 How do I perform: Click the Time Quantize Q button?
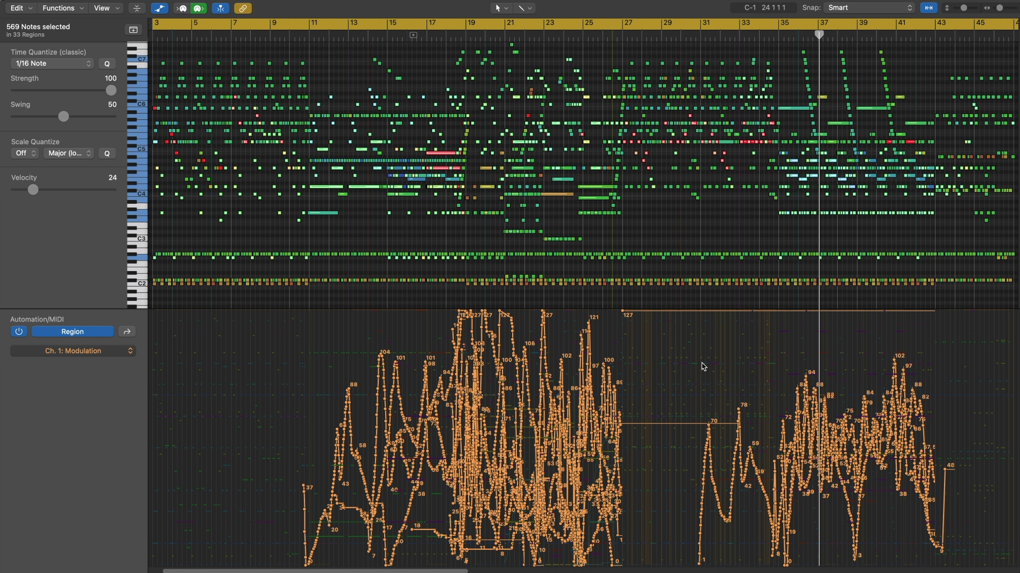107,64
